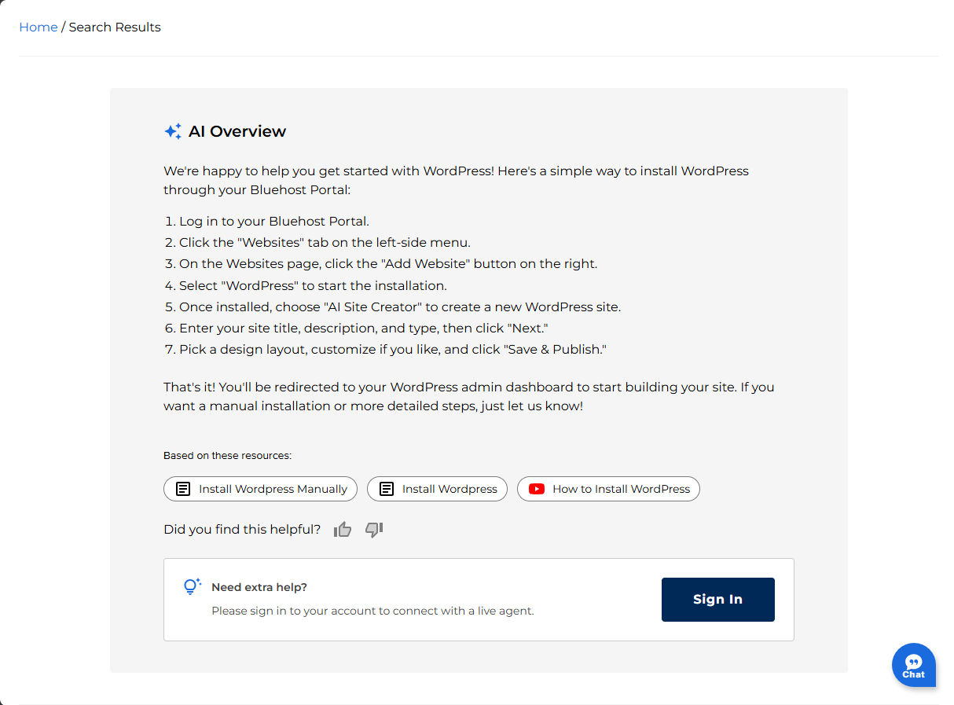The height and width of the screenshot is (705, 954).
Task: Click the Did you find this helpful text
Action: click(241, 529)
